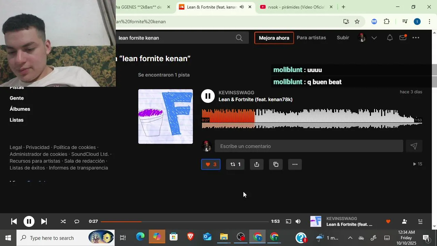The width and height of the screenshot is (437, 246).
Task: Repost the Lean & Fortnite track
Action: pos(235,164)
